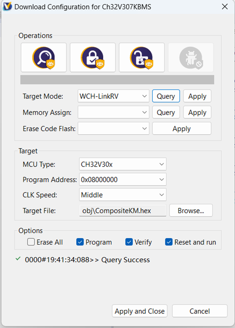235x328 pixels.
Task: Click Apply for Memory Assign
Action: (x=197, y=112)
